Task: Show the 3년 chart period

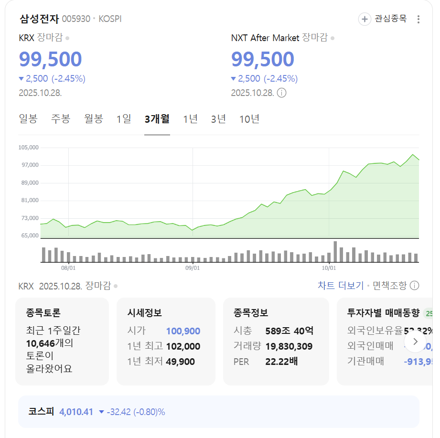Action: (218, 119)
